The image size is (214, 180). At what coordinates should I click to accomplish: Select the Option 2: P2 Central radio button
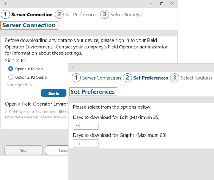[x=11, y=77]
